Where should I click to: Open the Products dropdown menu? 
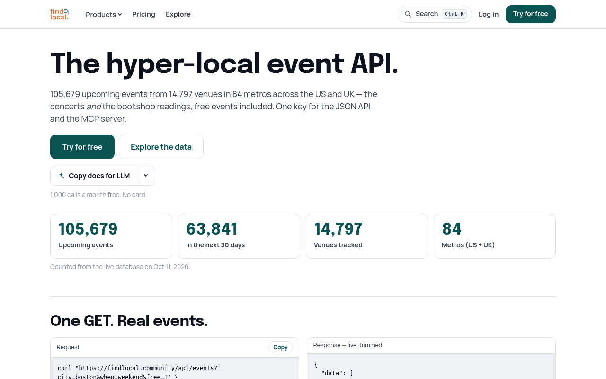[104, 14]
